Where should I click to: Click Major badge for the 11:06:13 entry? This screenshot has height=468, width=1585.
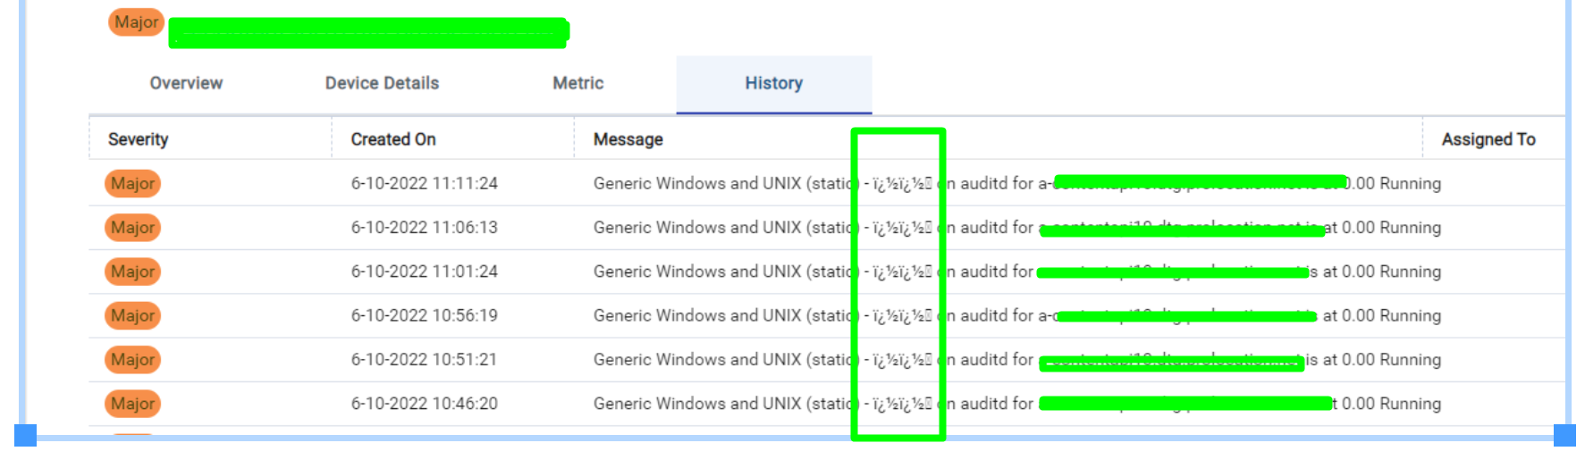coord(132,228)
